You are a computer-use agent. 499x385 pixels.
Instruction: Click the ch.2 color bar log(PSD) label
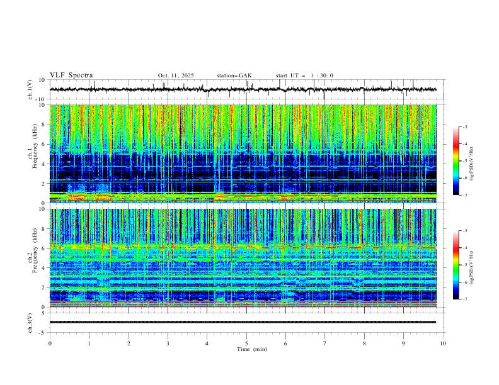tap(472, 267)
